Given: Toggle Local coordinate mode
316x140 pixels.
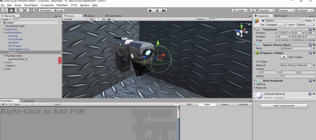Looking at the screenshot, I should tap(58, 10).
